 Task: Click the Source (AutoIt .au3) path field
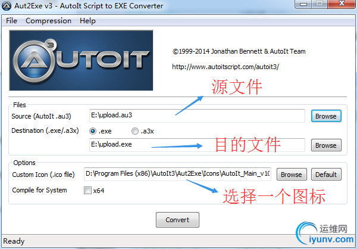pos(197,116)
